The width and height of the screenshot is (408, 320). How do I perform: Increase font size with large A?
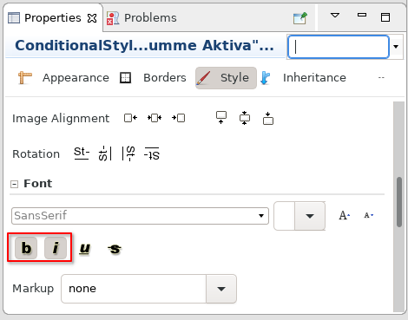click(x=344, y=215)
